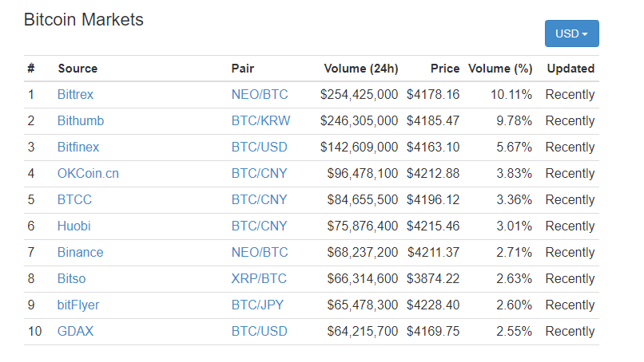Click the Price column header

coord(445,69)
